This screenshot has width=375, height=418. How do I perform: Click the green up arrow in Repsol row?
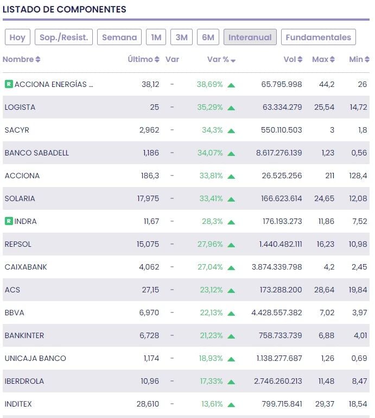click(x=232, y=245)
